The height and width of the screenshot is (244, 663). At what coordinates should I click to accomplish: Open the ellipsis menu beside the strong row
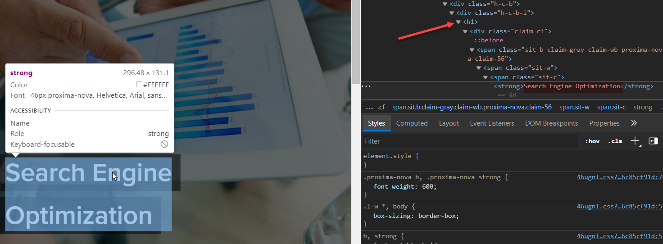366,86
